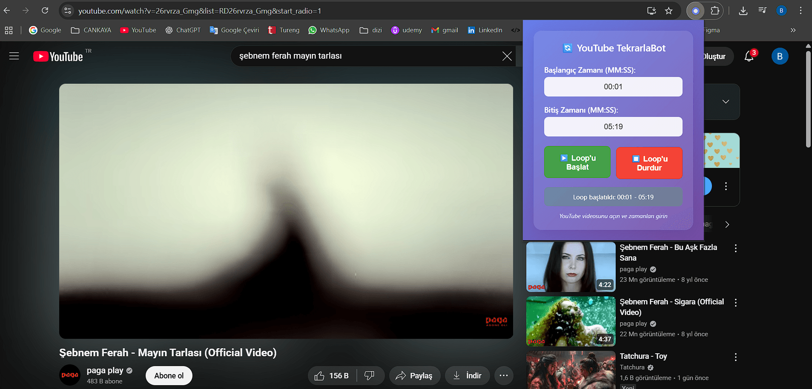This screenshot has width=812, height=389.
Task: Click the YouTube search box
Action: 366,56
